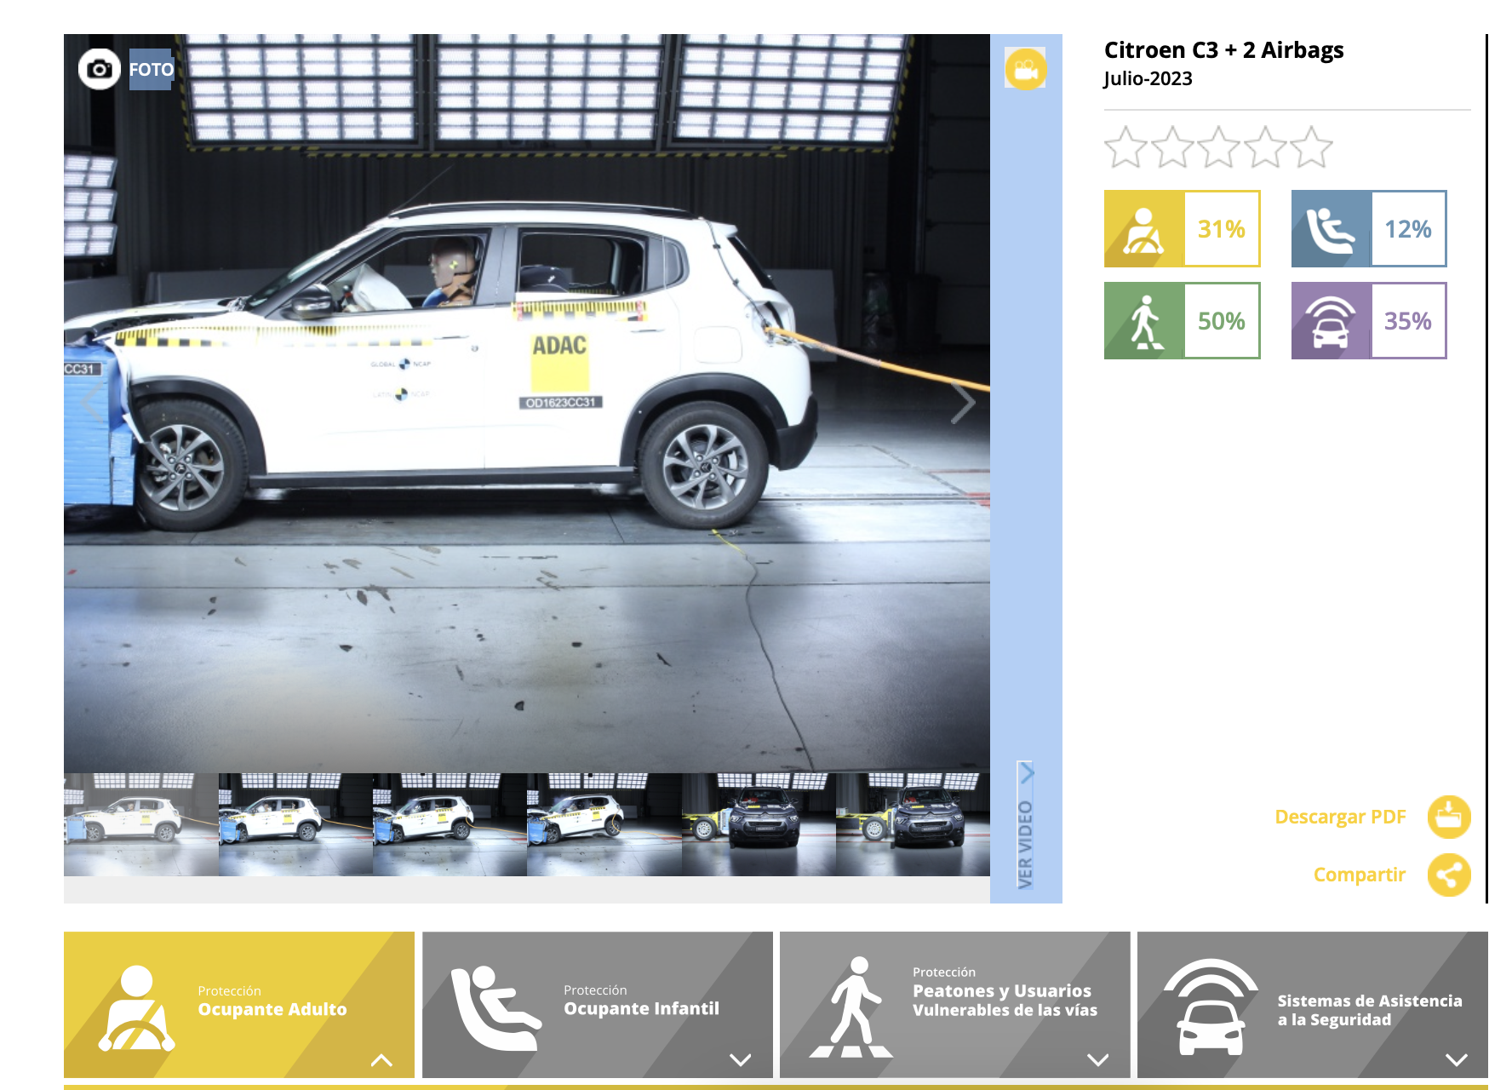Screen dimensions: 1512x1090
Task: Click the Descargar PDF link
Action: coord(1339,817)
